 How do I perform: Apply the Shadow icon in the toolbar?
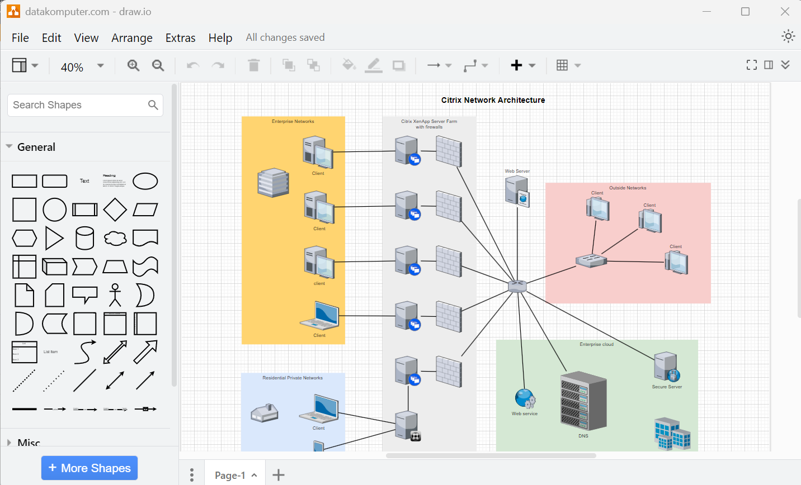[x=399, y=65]
